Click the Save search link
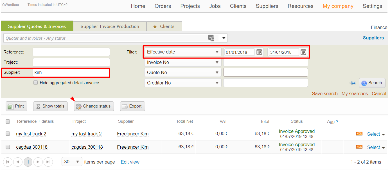This screenshot has height=172, width=390. point(324,94)
